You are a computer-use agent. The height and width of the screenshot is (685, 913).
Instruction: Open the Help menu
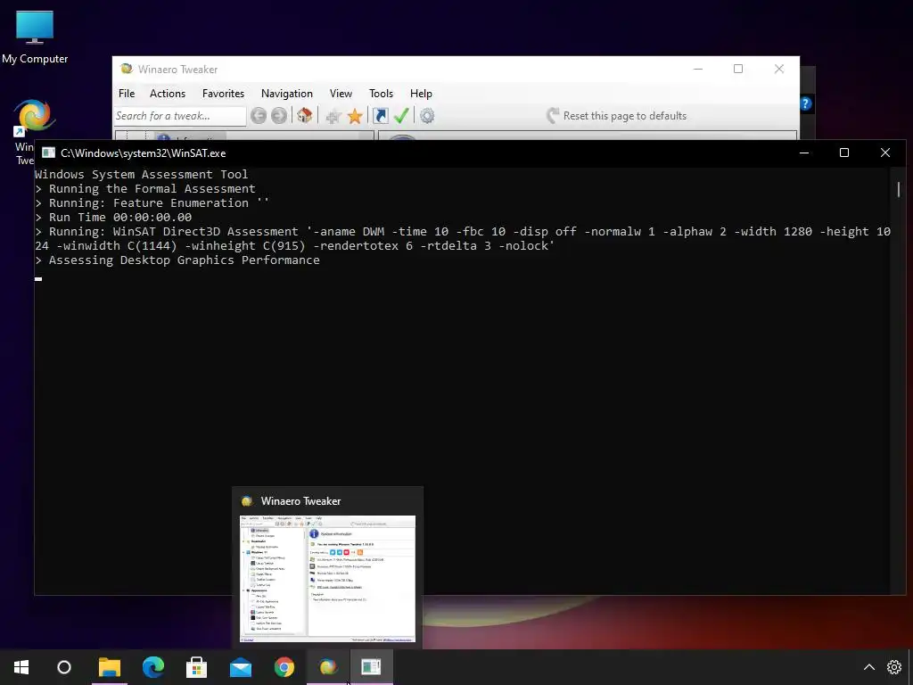[421, 93]
